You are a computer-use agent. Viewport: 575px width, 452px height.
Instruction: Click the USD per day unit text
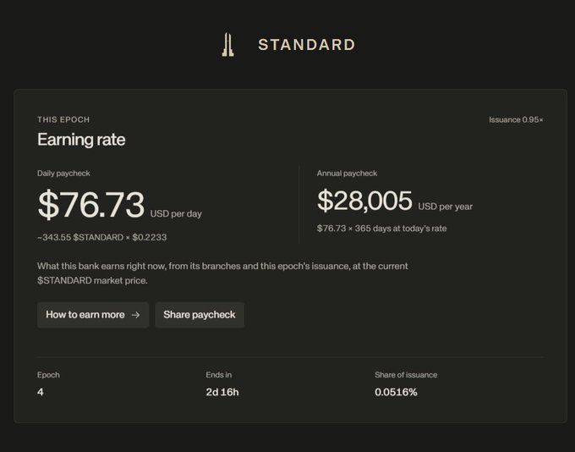pos(176,213)
